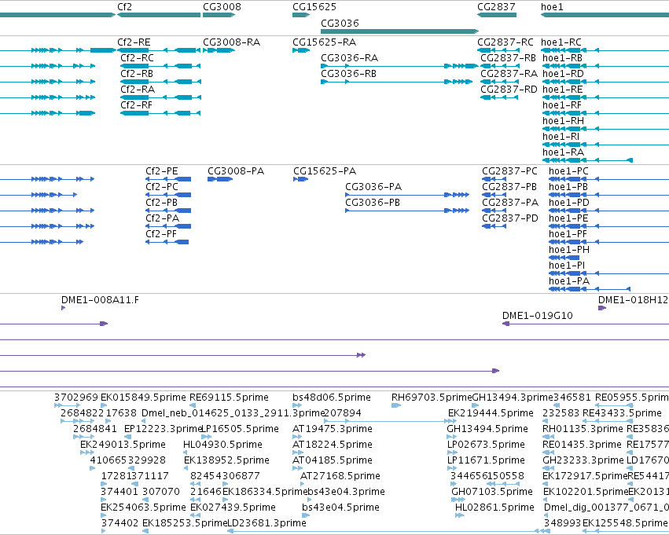
Task: Click protein Cf2-PF
Action: click(x=161, y=234)
